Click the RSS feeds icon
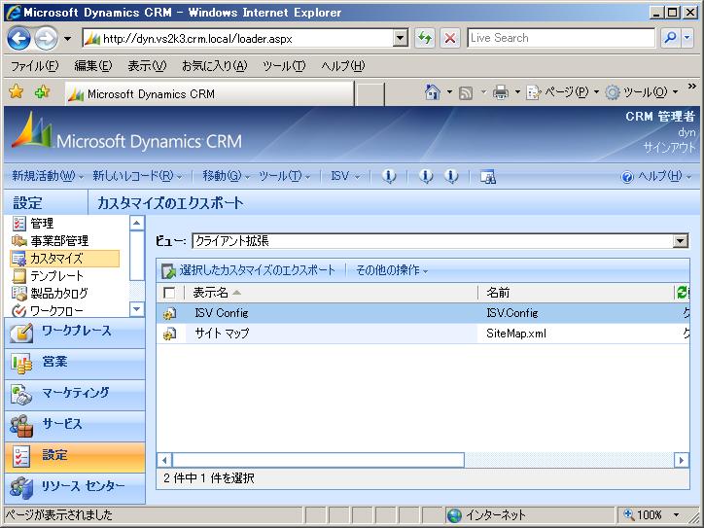This screenshot has height=528, width=704. click(x=466, y=93)
